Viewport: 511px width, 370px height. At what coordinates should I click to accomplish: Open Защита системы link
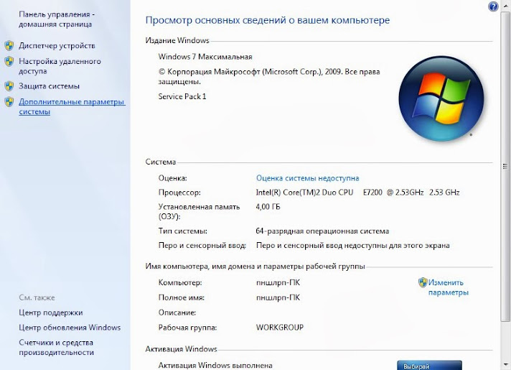point(49,86)
